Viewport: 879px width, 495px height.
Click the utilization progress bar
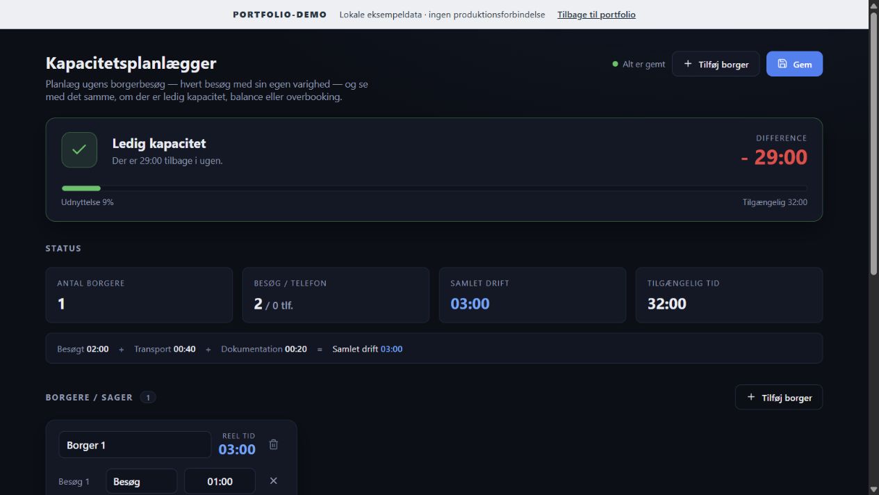pos(434,188)
